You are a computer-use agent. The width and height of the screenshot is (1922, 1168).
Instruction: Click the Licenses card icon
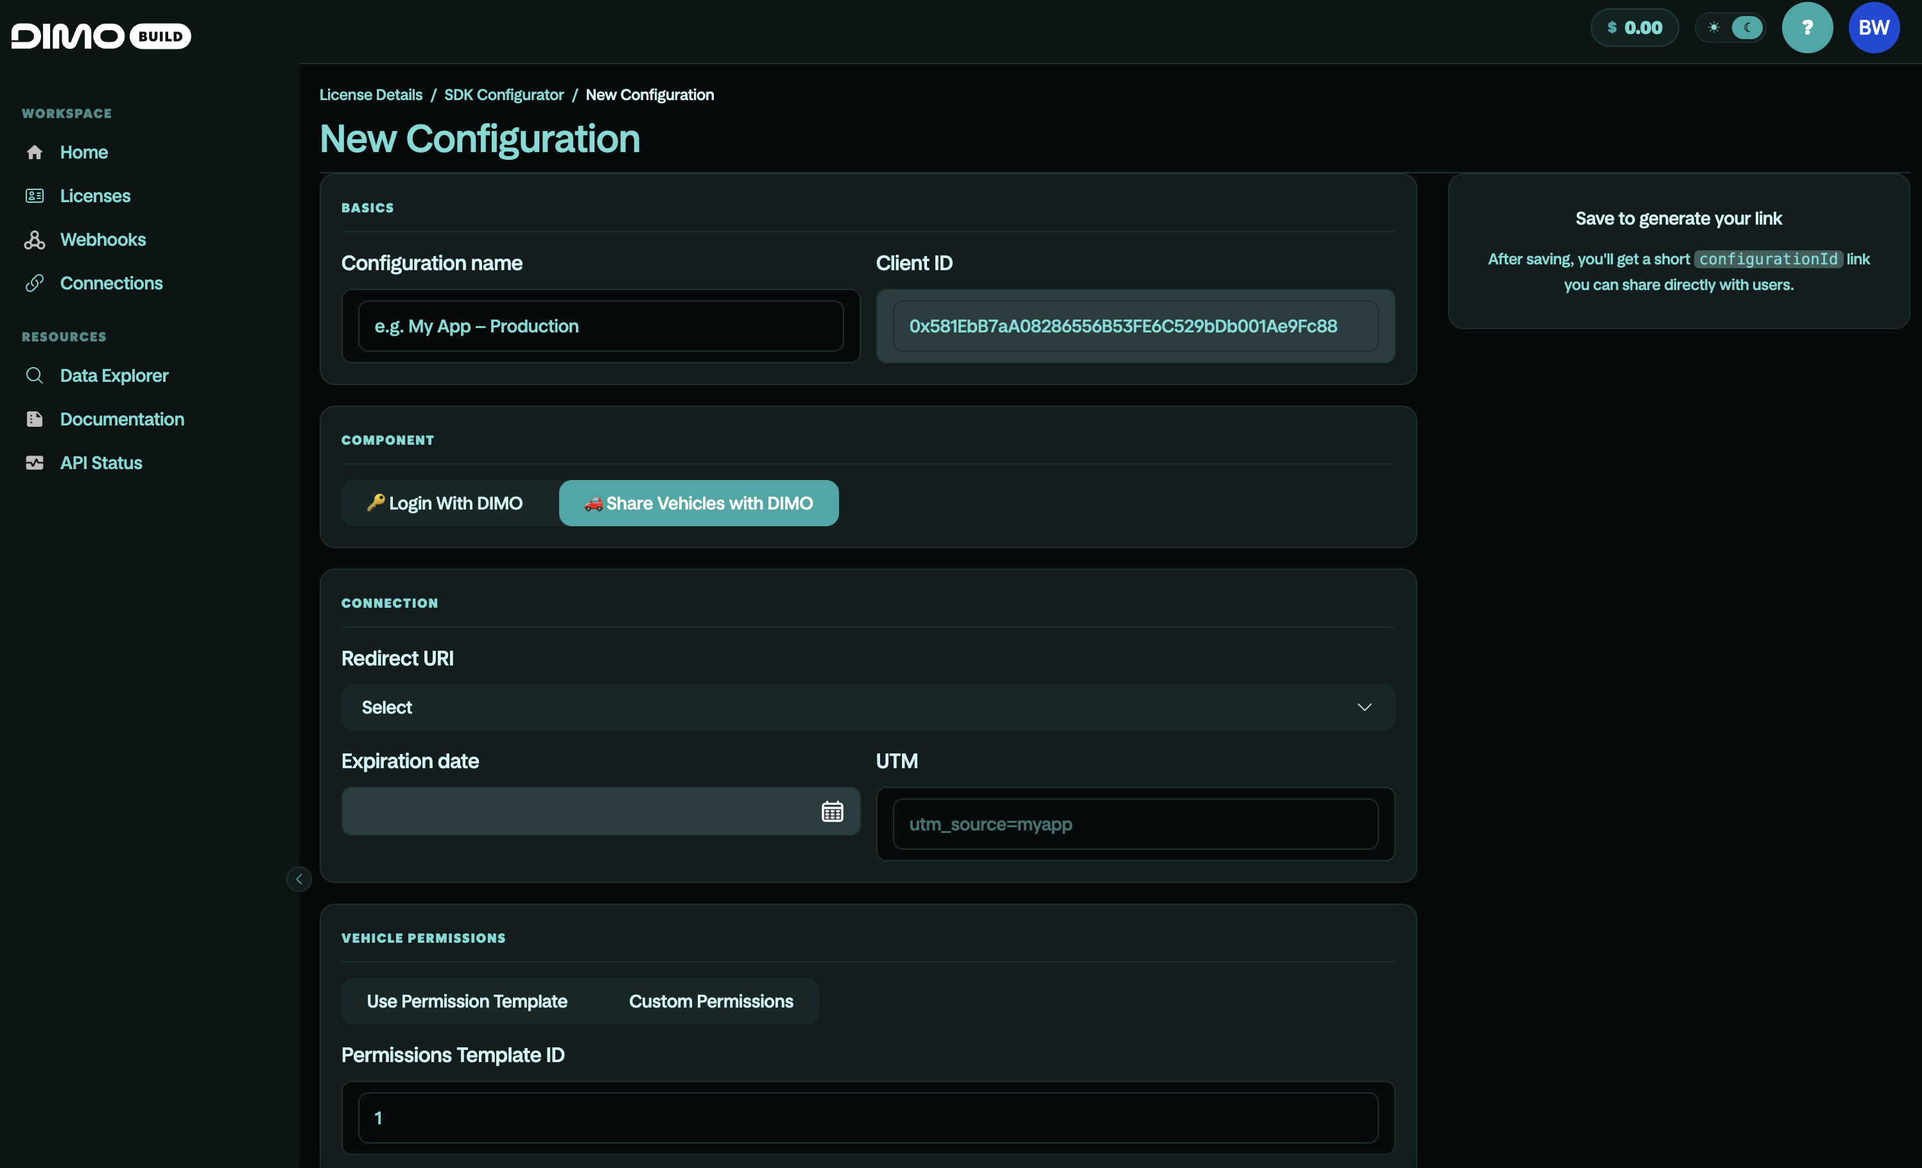34,196
